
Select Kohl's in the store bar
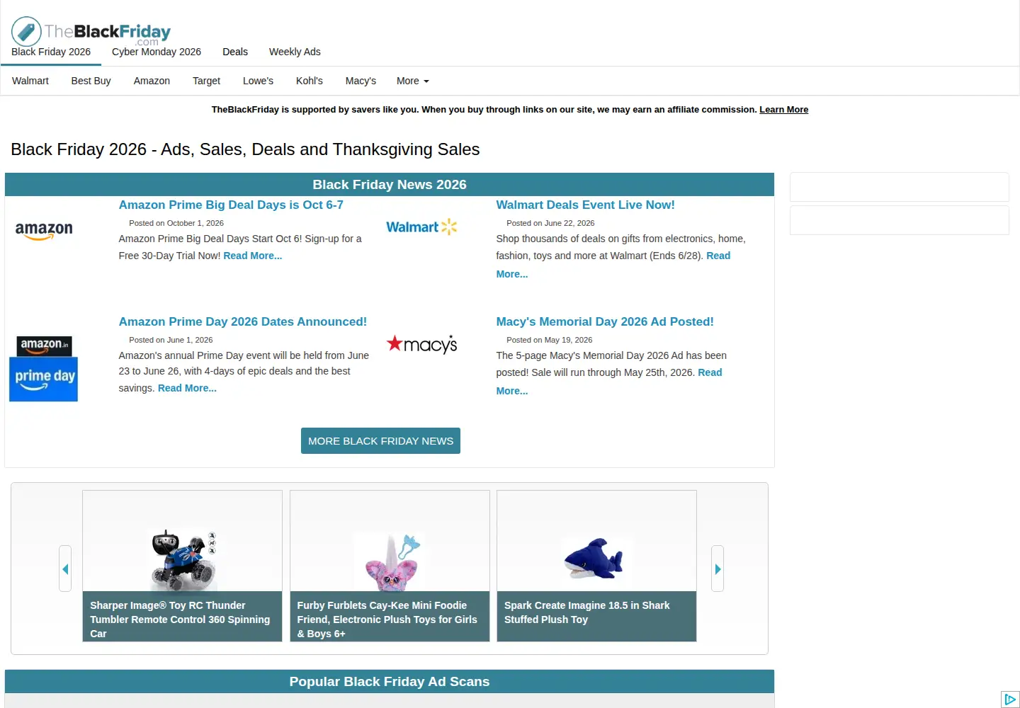310,81
